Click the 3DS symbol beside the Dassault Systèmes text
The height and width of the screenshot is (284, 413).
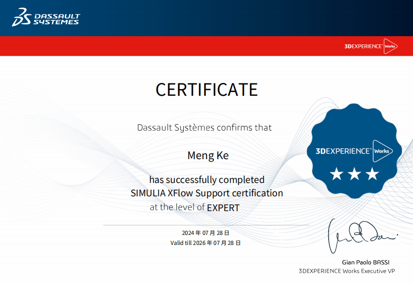point(21,17)
